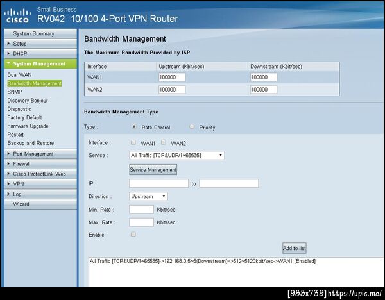
Task: Click the Min. Rate input field
Action: pos(141,210)
